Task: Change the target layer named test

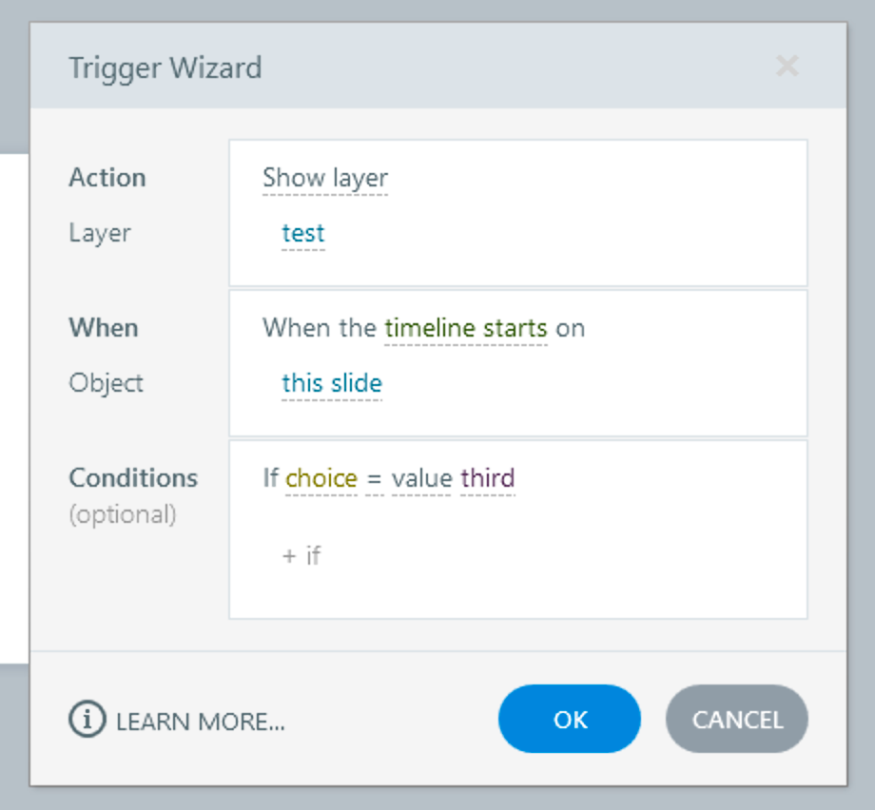Action: click(x=303, y=233)
